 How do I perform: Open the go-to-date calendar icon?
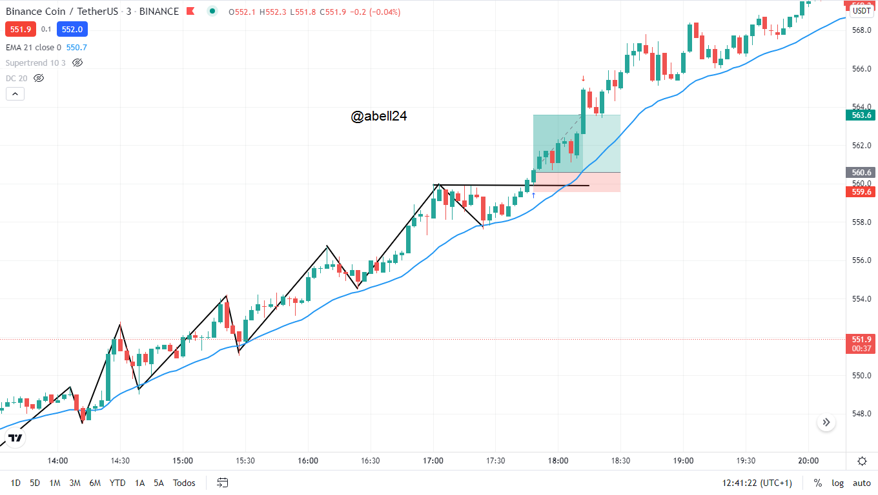pos(223,483)
